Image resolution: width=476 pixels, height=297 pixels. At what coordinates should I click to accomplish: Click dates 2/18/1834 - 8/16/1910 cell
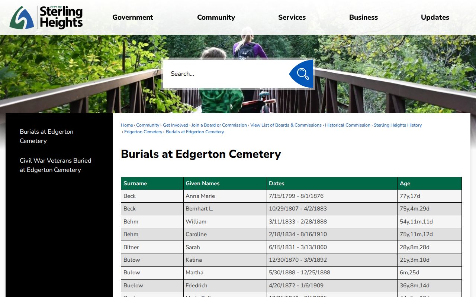point(332,234)
